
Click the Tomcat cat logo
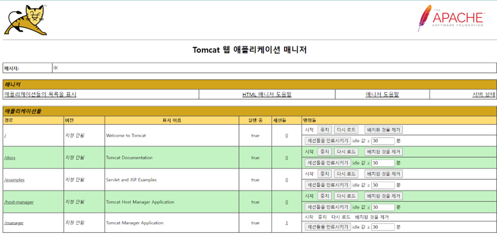(x=26, y=20)
